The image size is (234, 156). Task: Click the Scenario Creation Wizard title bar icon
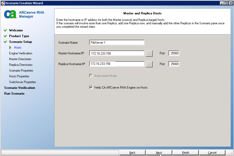[3, 3]
